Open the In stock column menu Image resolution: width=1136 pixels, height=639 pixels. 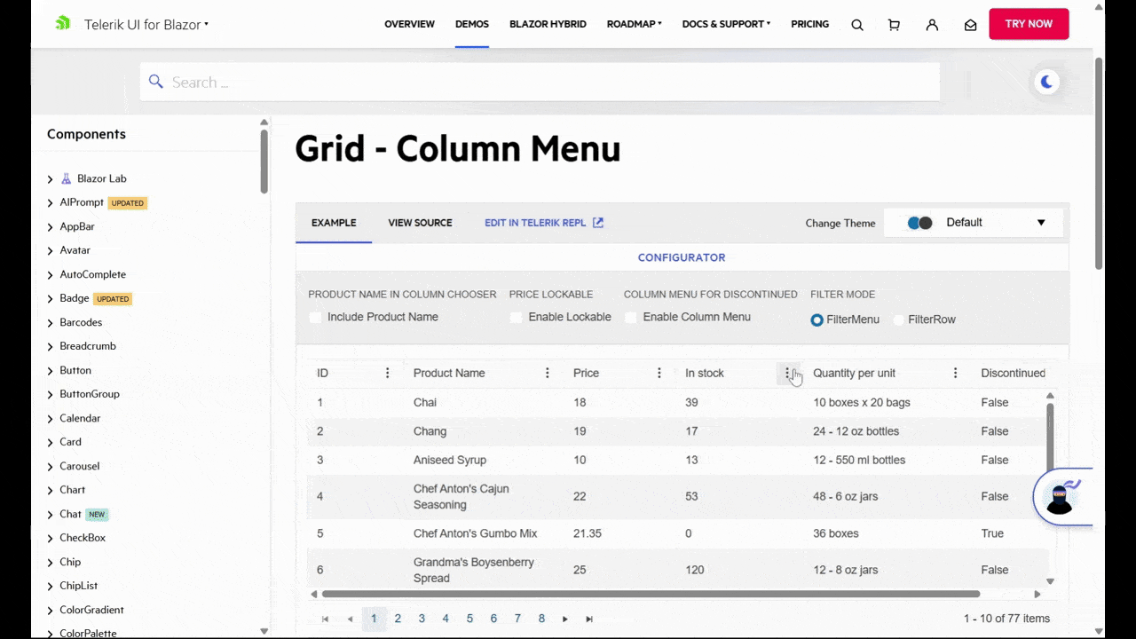(788, 373)
